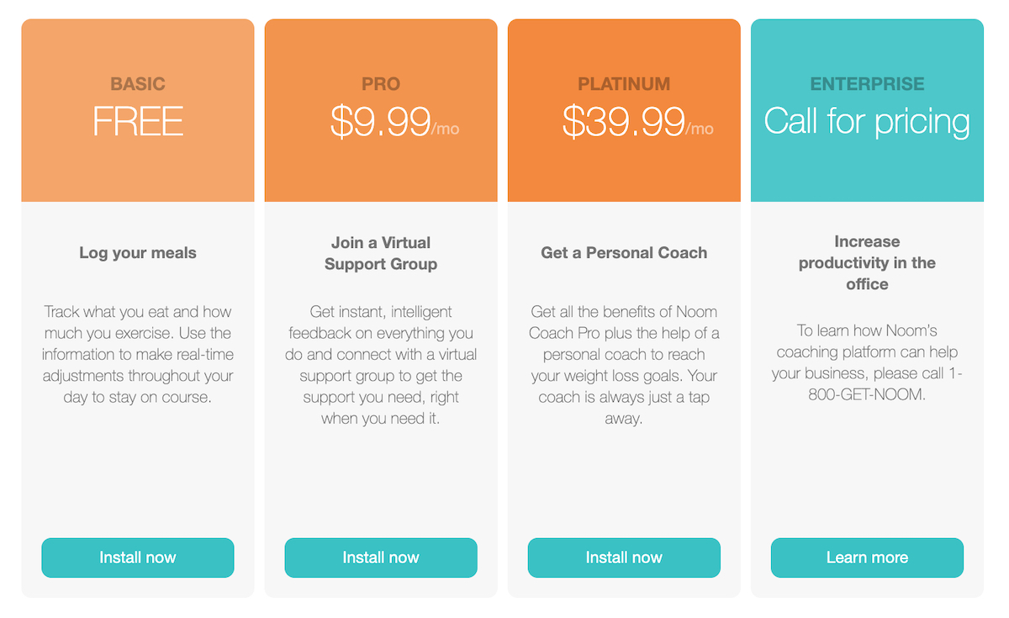
Task: Select the BASIC plan title
Action: click(x=138, y=84)
